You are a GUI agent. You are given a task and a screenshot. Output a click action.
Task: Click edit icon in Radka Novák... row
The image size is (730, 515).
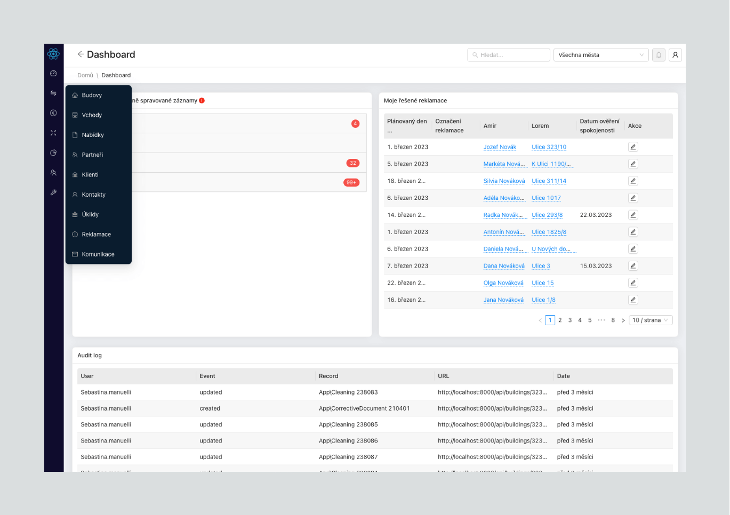[x=633, y=215]
